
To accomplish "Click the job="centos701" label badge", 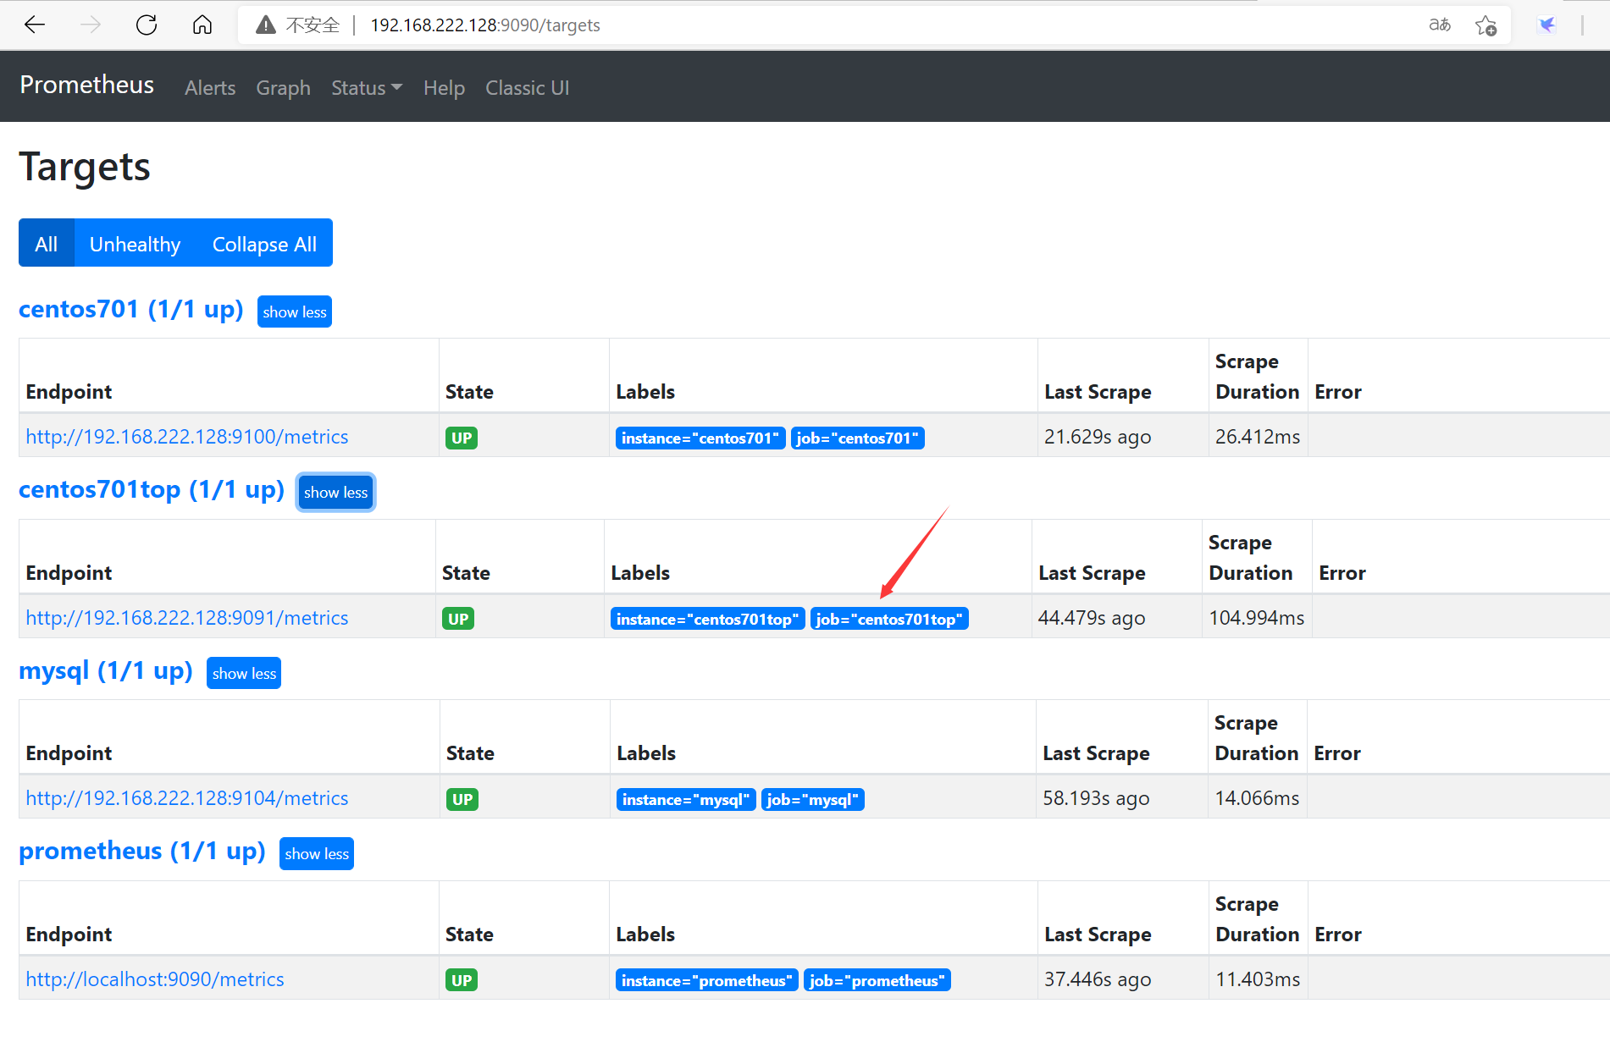I will tap(857, 438).
